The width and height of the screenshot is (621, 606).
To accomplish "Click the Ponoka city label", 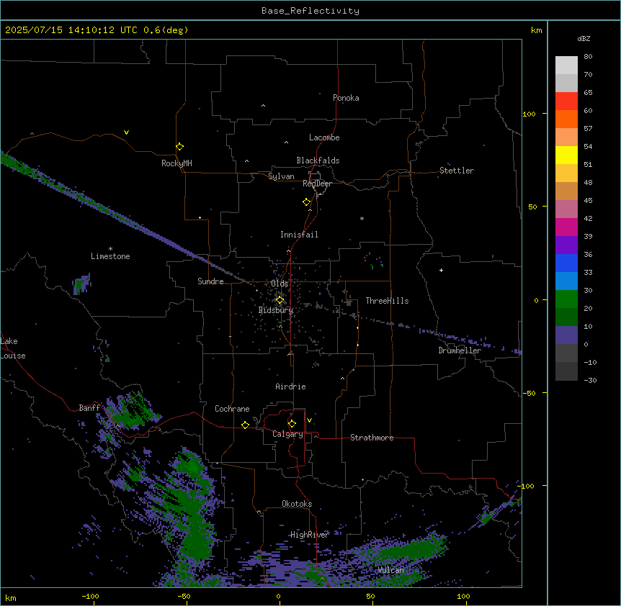I will [x=346, y=98].
